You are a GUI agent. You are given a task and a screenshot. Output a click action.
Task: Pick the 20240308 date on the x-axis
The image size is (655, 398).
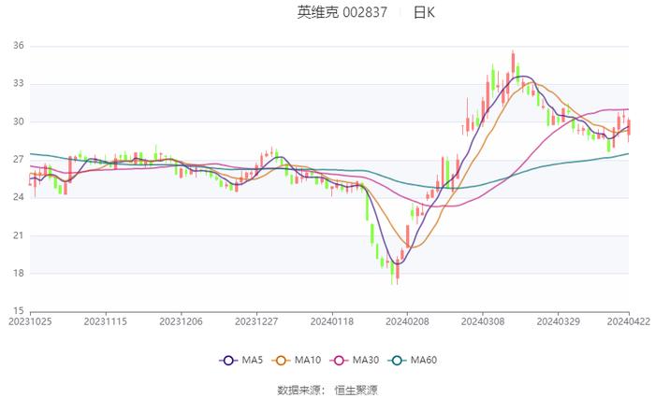coord(482,320)
